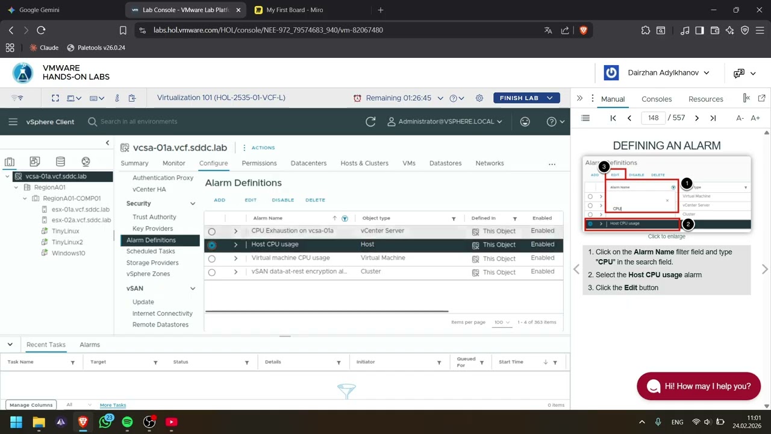The width and height of the screenshot is (771, 434).
Task: Select the Host CPU usage radio button
Action: 211,245
